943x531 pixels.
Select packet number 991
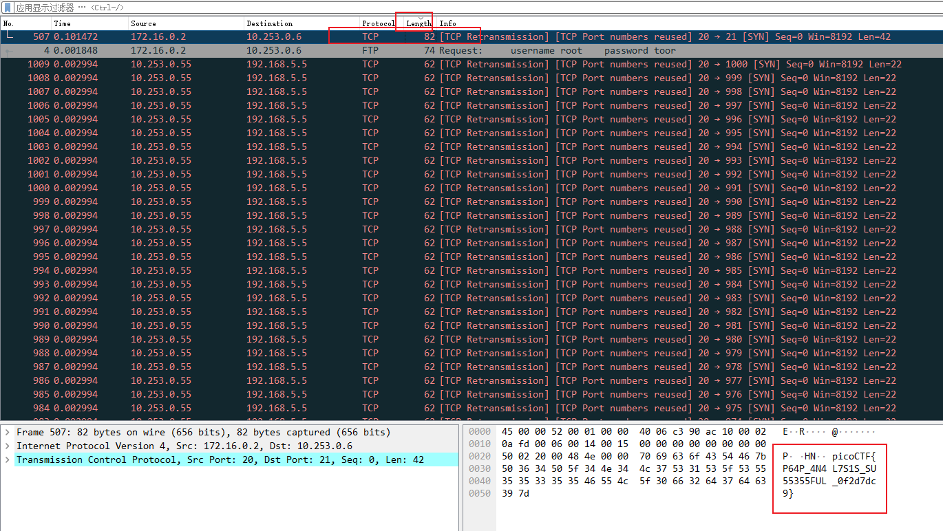coord(471,312)
